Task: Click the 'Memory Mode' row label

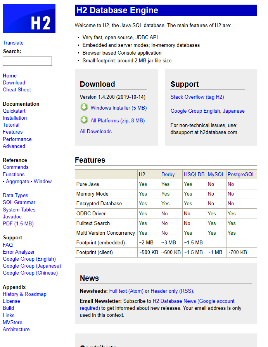Action: (92, 194)
